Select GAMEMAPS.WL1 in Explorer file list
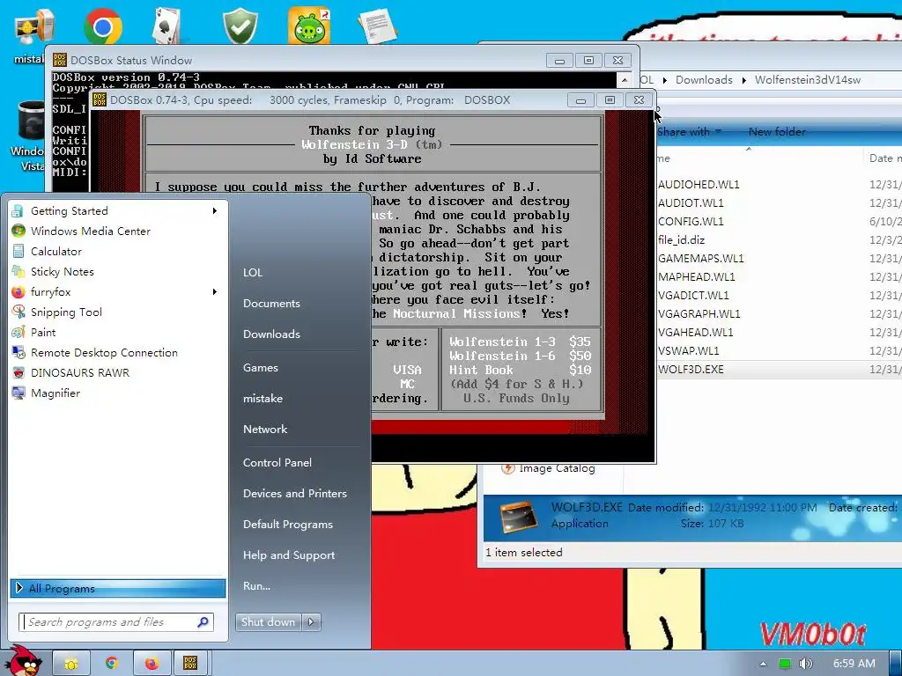Viewport: 902px width, 676px height. pyautogui.click(x=700, y=258)
